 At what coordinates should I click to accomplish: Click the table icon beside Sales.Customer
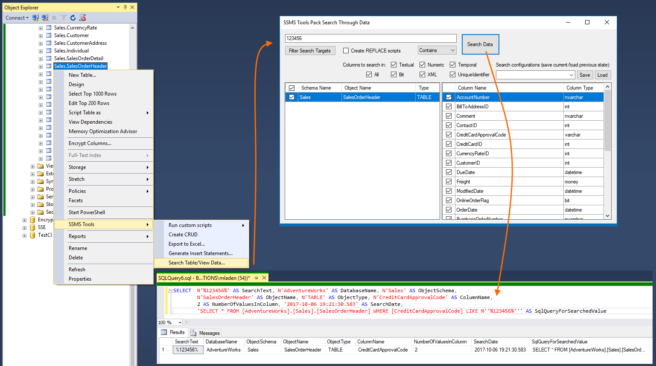[x=49, y=35]
